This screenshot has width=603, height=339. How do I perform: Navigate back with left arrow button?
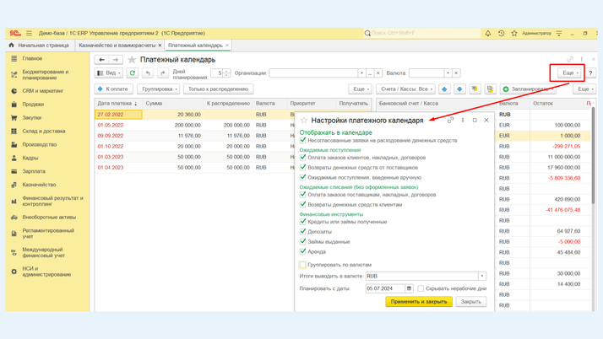pos(102,60)
